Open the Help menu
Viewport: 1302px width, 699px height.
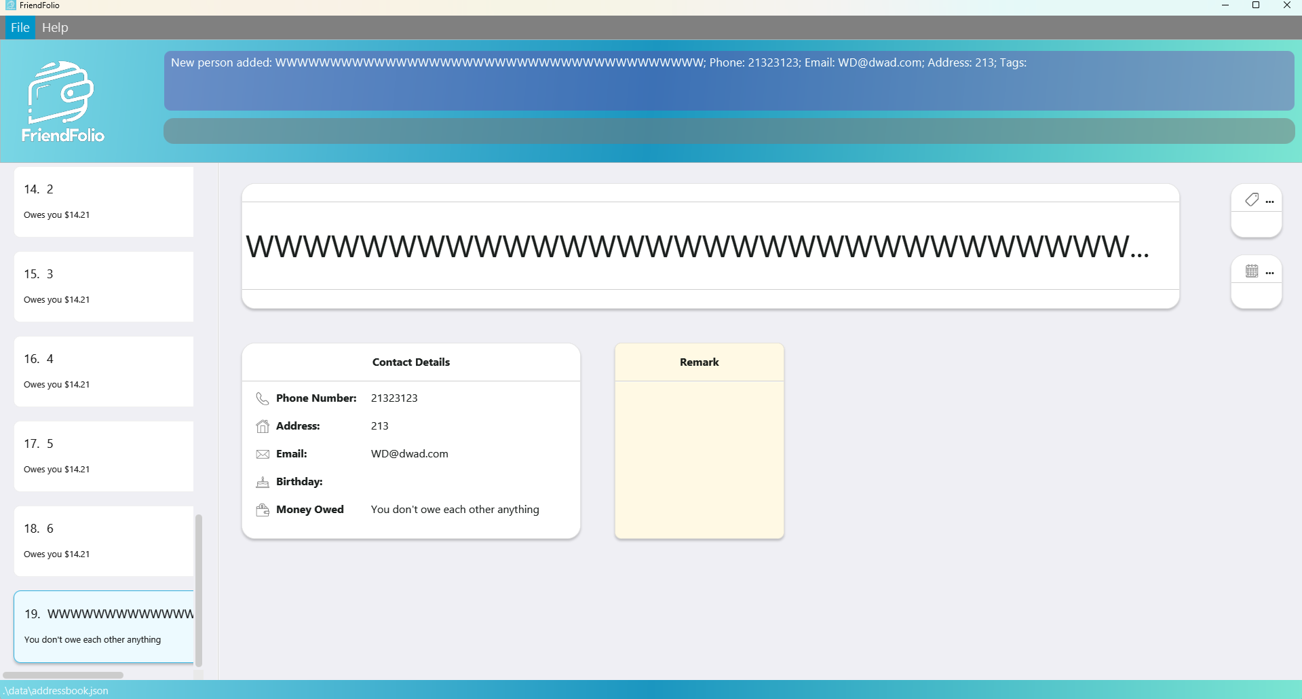[55, 28]
